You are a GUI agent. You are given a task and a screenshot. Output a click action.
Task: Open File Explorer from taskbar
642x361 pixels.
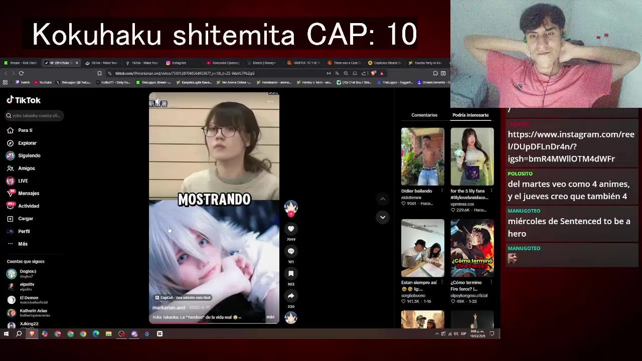click(x=108, y=334)
